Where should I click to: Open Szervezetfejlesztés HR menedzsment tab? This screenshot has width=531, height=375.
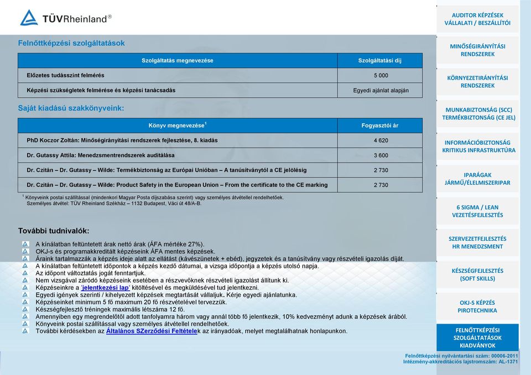tap(477, 242)
